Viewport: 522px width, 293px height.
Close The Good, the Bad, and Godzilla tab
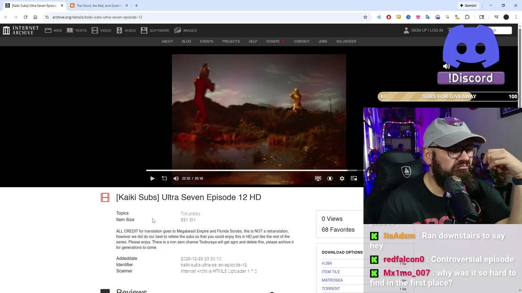[126, 6]
